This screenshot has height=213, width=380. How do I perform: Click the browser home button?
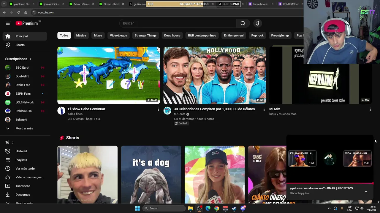pyautogui.click(x=26, y=12)
